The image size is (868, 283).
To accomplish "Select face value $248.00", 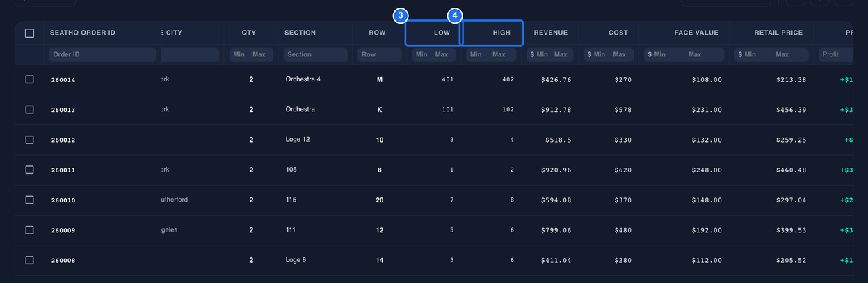I will 707,170.
